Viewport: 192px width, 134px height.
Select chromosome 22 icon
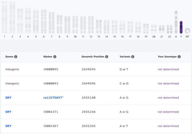(170, 29)
